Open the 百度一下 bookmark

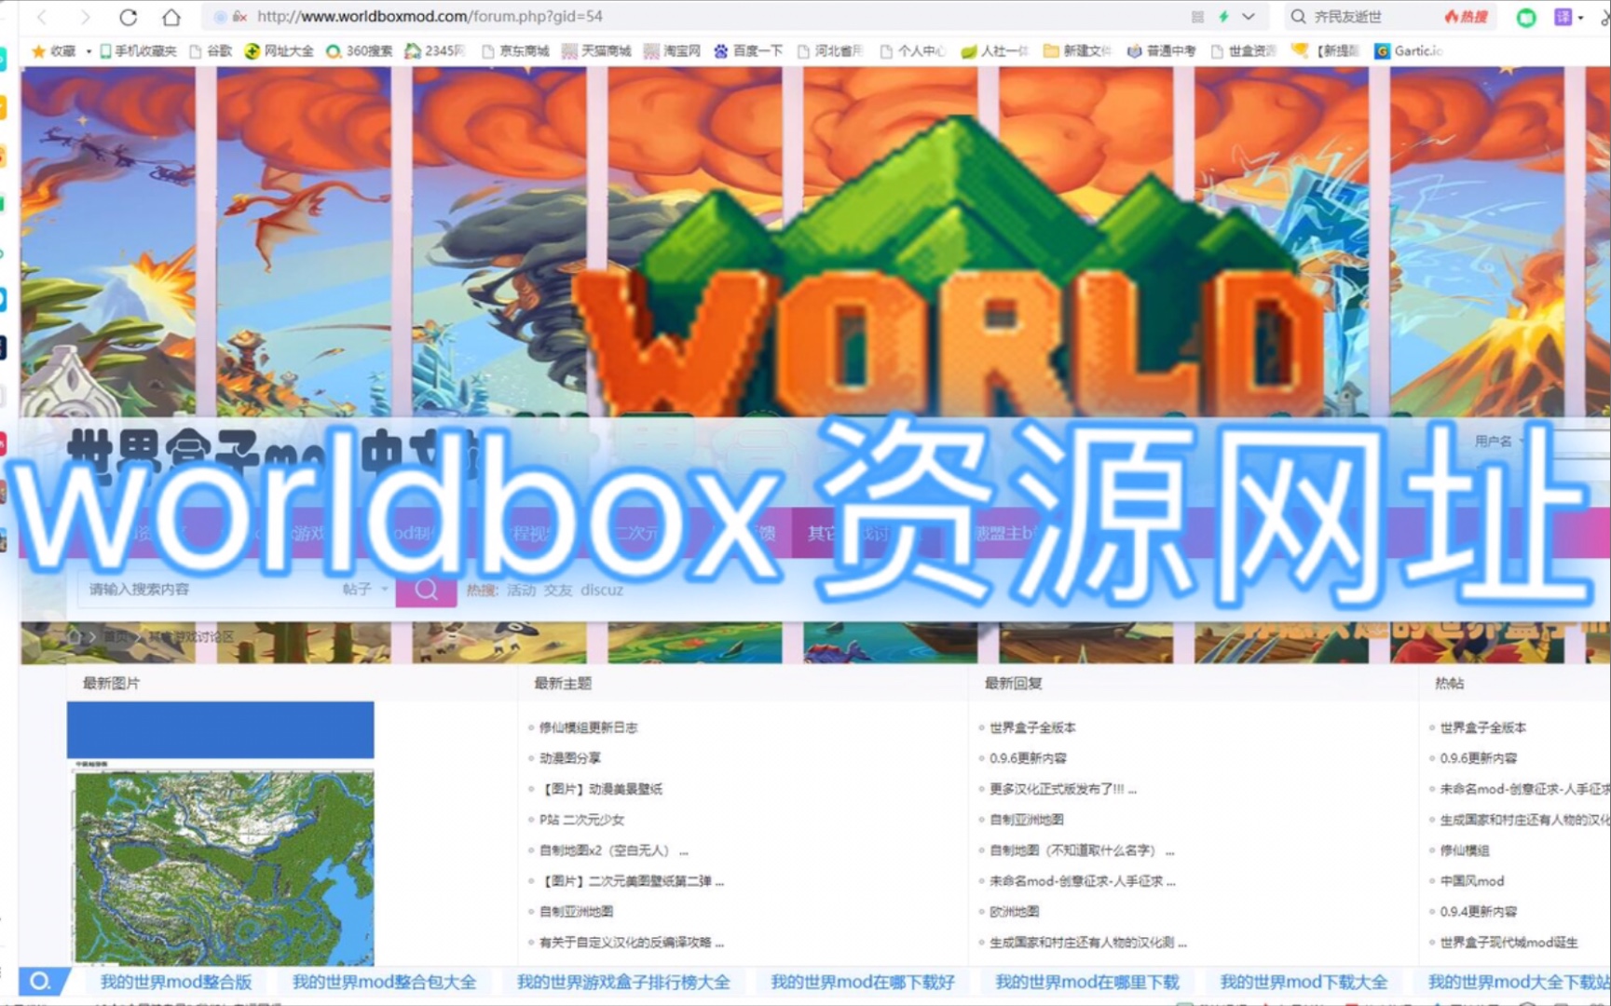(x=748, y=51)
